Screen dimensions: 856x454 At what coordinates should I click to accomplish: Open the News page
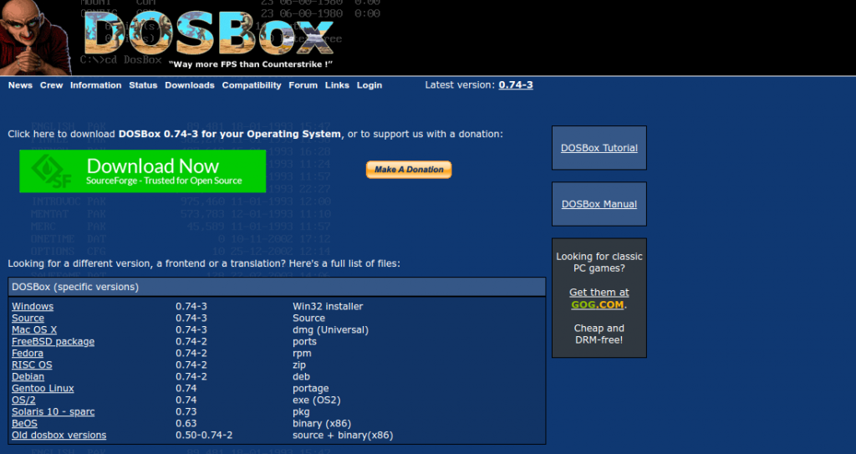click(x=20, y=85)
